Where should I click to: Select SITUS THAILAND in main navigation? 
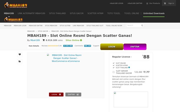[57, 13]
